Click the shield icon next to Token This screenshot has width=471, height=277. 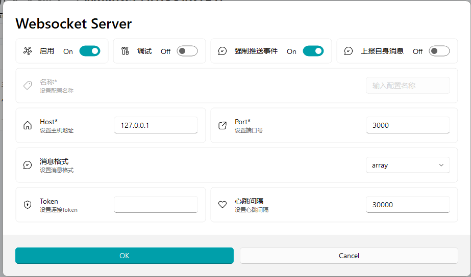[x=28, y=205]
